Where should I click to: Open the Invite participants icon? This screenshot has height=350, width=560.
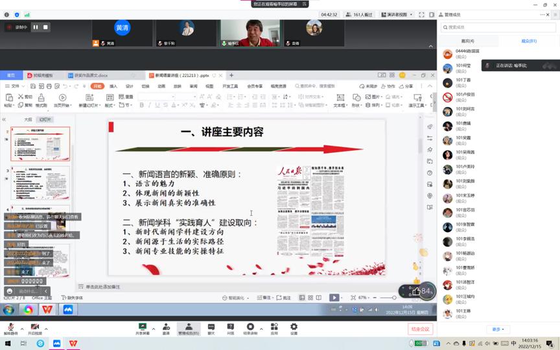[x=166, y=327]
